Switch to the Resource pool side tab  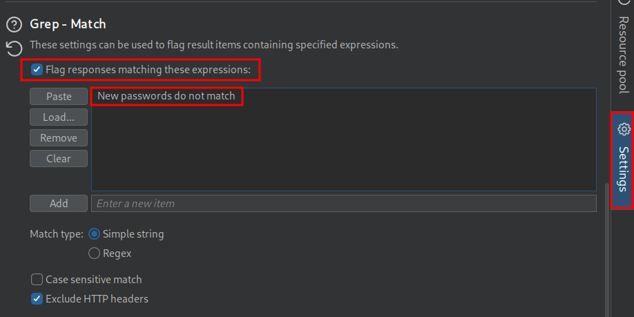[x=623, y=55]
